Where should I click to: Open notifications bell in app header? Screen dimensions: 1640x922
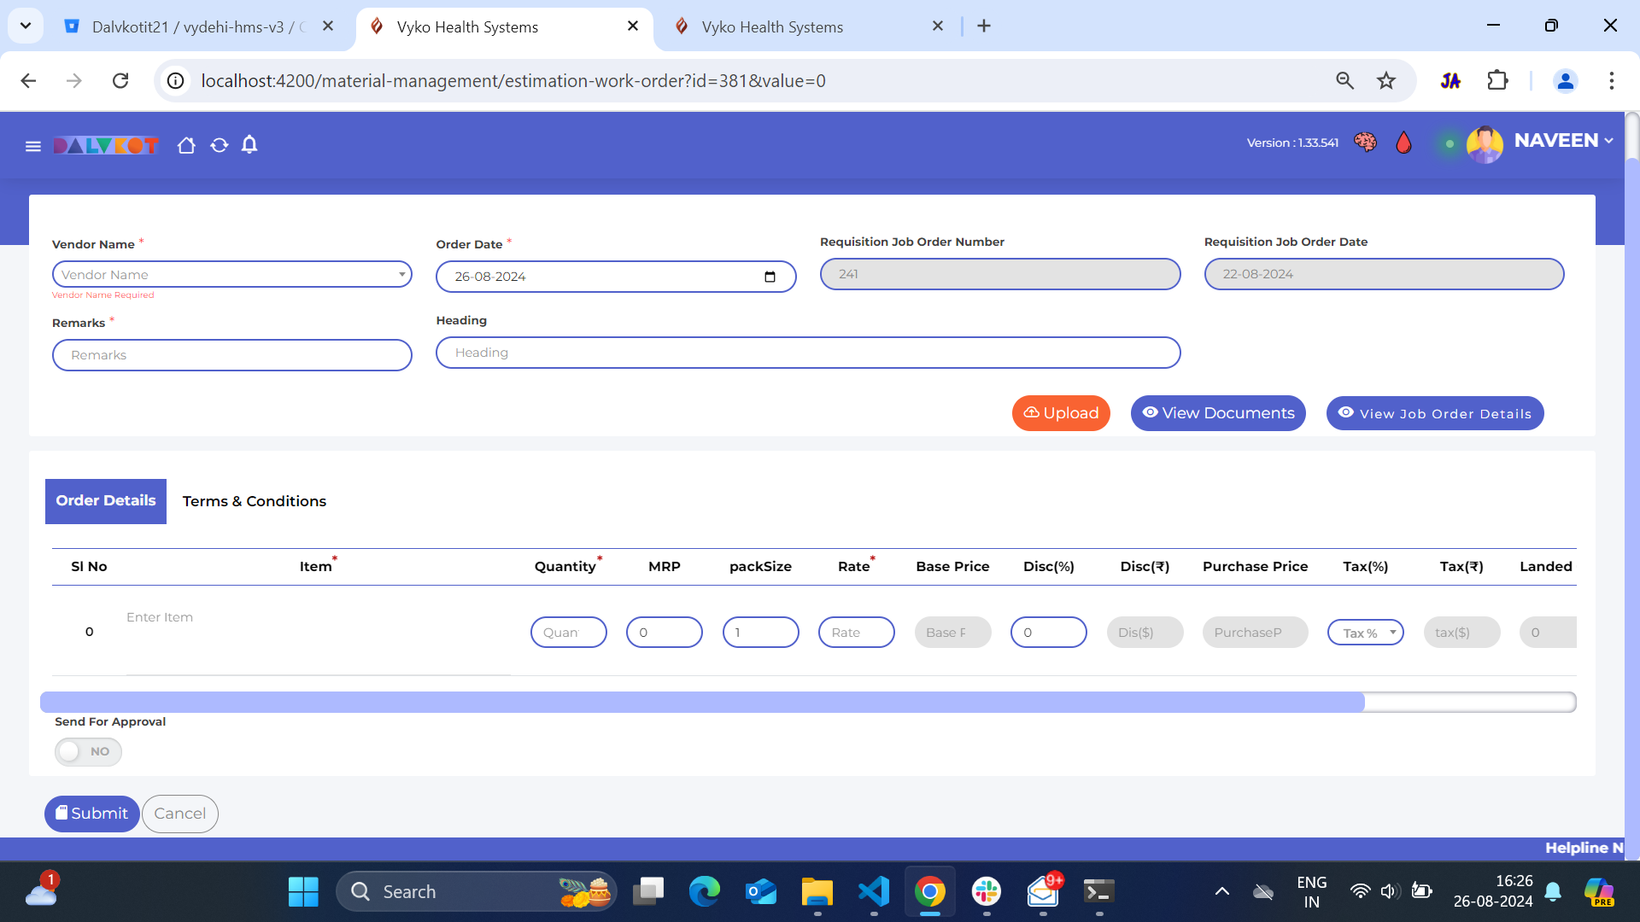[249, 144]
